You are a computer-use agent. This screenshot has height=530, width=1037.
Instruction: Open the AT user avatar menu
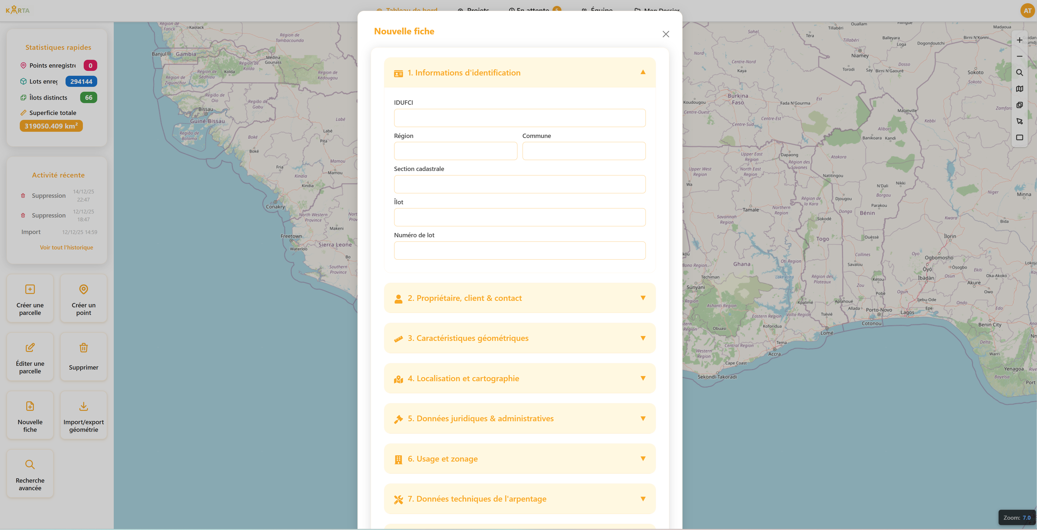click(1027, 11)
